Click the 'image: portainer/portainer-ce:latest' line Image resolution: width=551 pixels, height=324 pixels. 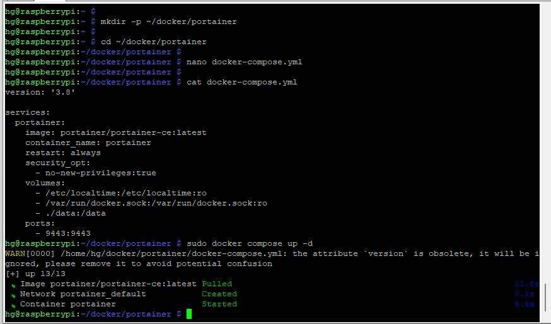[x=116, y=133]
